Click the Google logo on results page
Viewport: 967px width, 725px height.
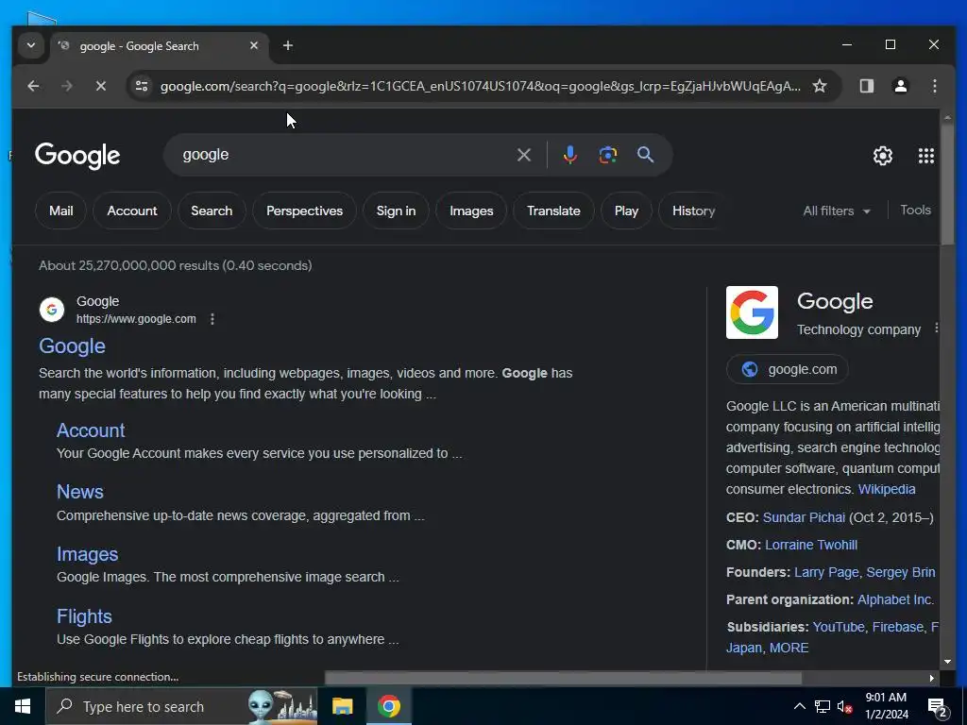[77, 156]
